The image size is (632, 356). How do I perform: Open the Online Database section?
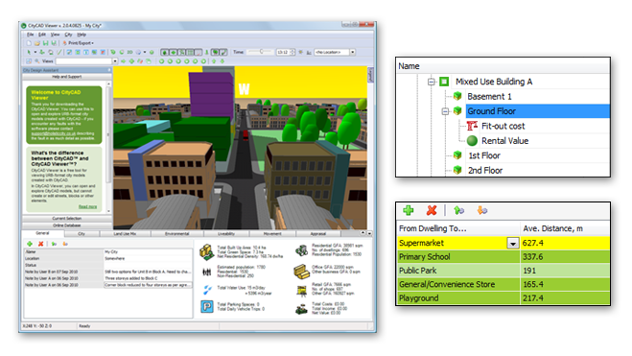(x=67, y=225)
